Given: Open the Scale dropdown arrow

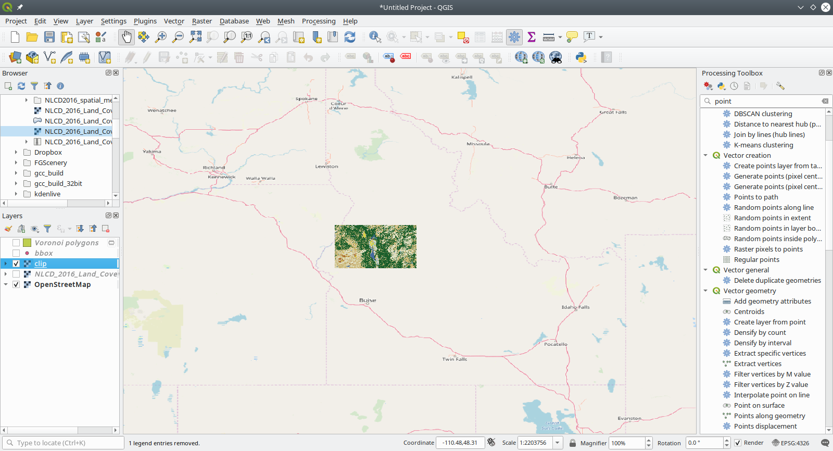Looking at the screenshot, I should [558, 443].
